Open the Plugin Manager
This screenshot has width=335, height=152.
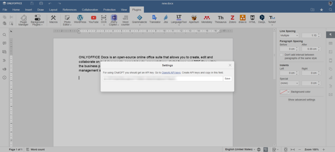tap(23, 20)
